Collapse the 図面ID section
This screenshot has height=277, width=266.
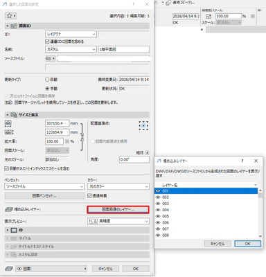[x=8, y=26]
